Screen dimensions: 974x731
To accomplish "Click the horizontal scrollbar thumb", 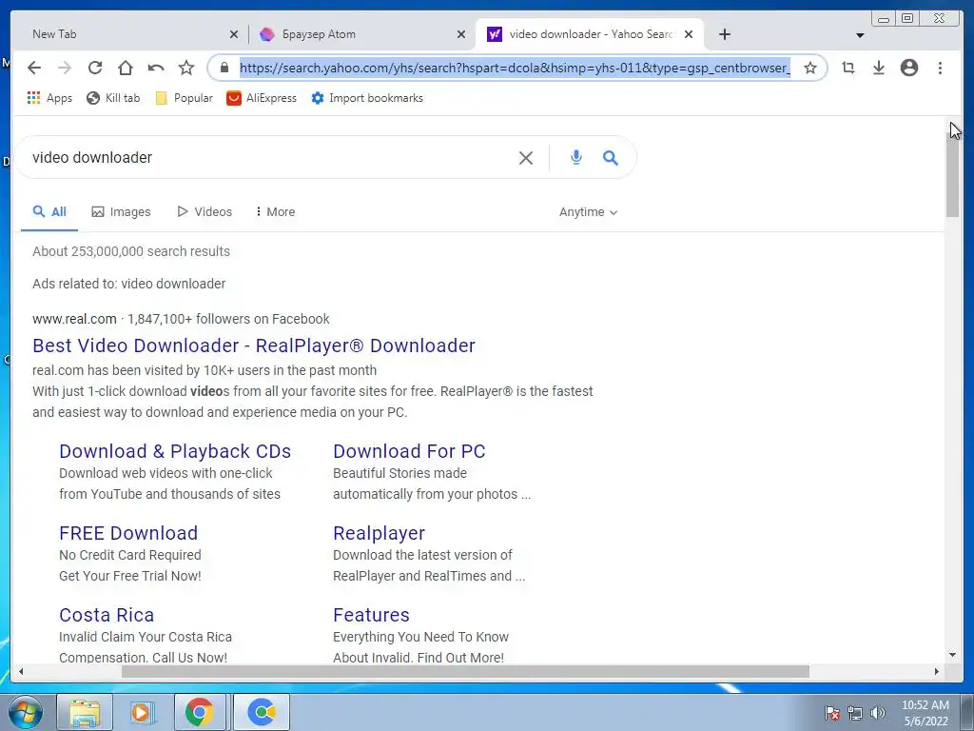I will coord(465,671).
